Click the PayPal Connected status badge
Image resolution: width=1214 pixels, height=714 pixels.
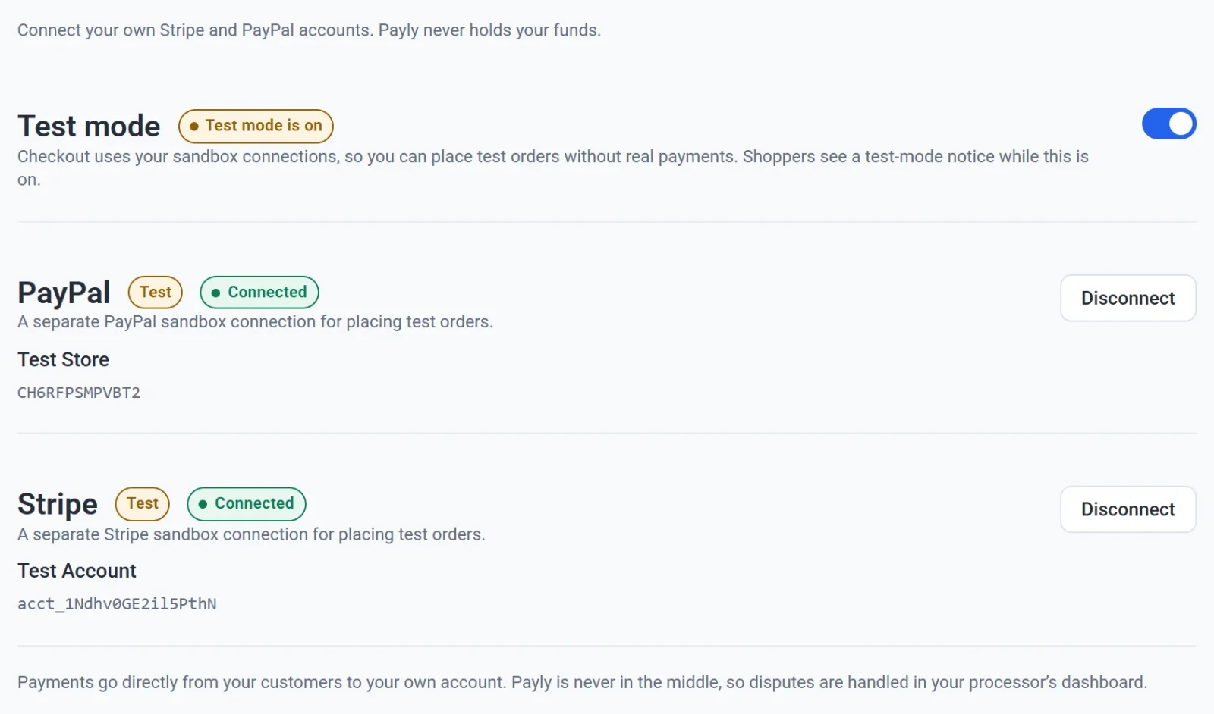pos(259,292)
